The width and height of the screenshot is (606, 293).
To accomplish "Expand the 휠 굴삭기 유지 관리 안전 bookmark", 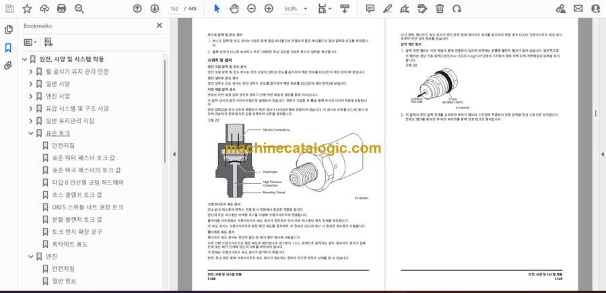I will coord(31,72).
